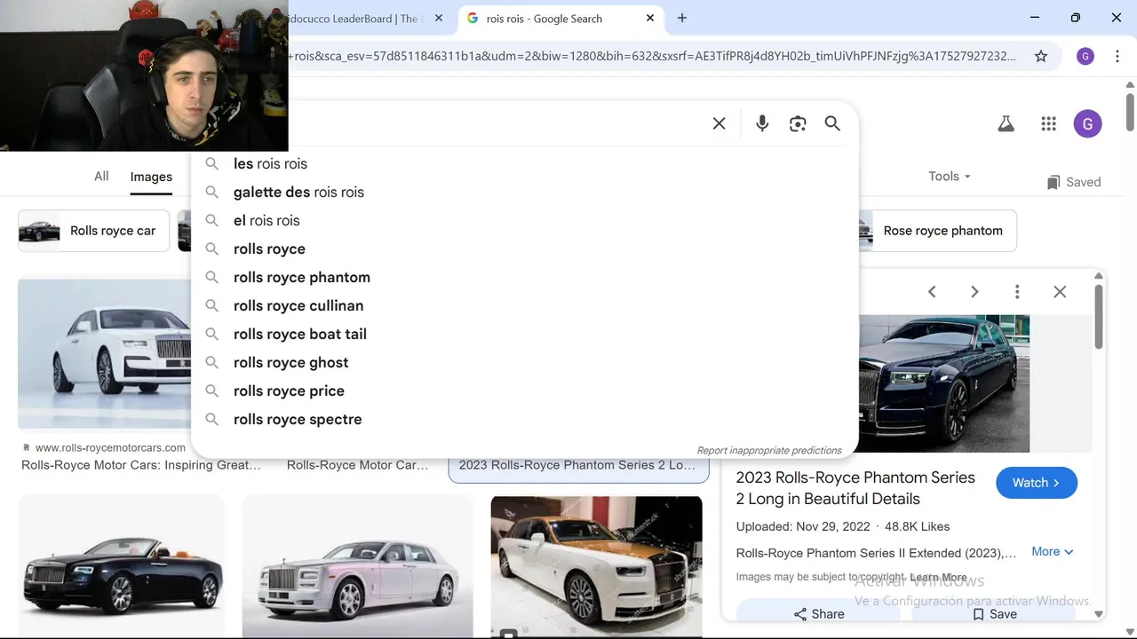Open '2023 Rolls-Royce Phantom Series 2 Lo…' result
Screen dimensions: 1137x639
[577, 465]
